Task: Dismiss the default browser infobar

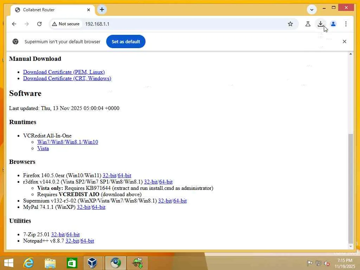Action: coord(345,41)
